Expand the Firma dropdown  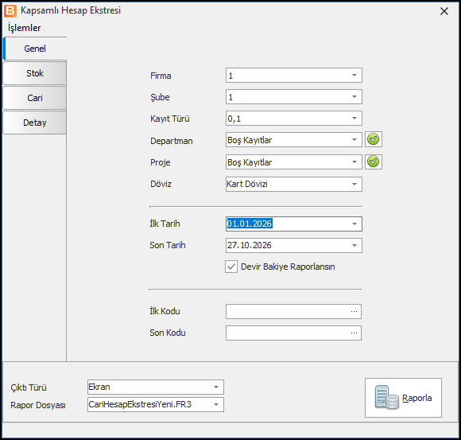coord(354,76)
